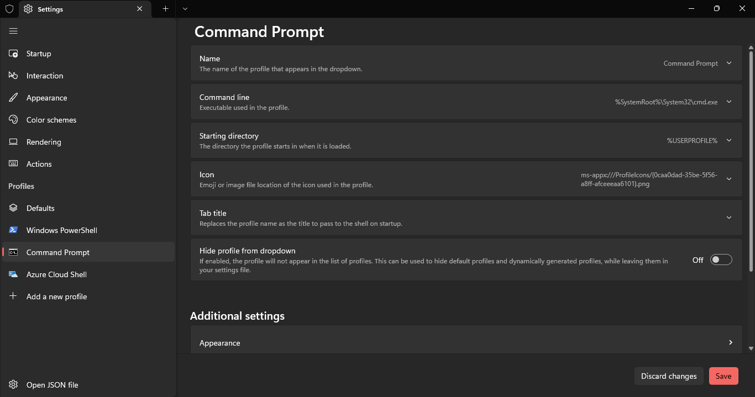Click the Appearance paintbrush icon
The height and width of the screenshot is (397, 755).
pyautogui.click(x=13, y=98)
